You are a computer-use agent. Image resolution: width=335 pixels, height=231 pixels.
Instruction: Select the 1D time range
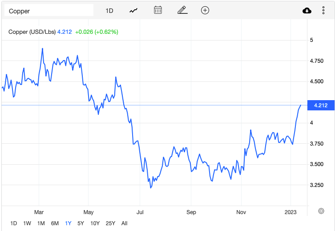14,223
